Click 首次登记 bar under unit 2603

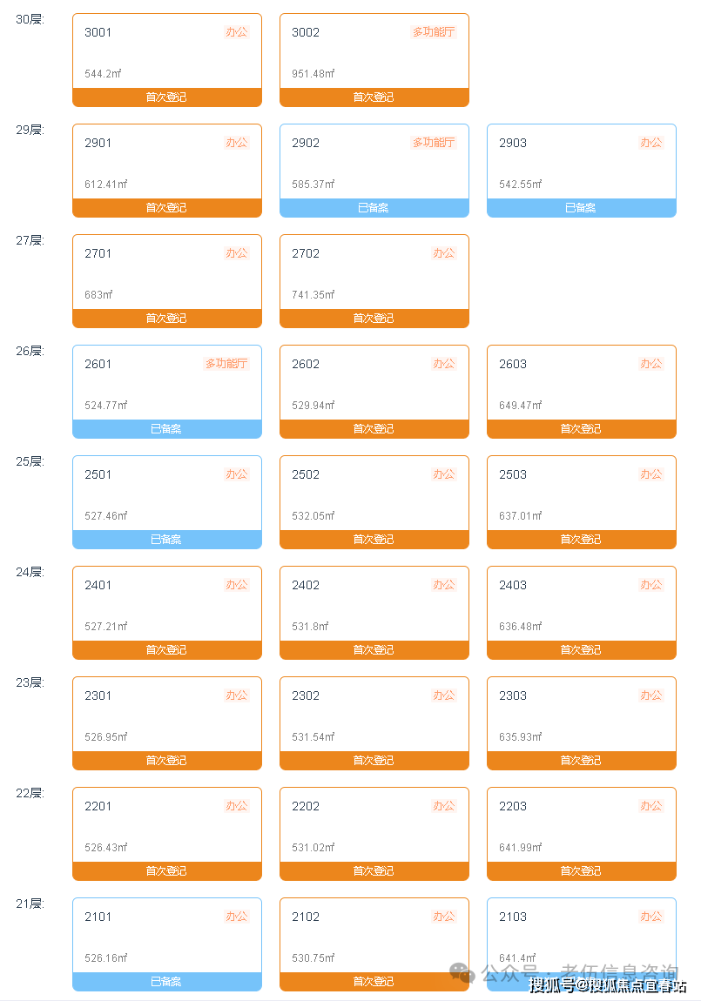tap(581, 429)
